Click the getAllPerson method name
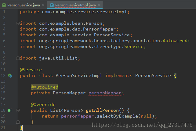 click(102, 110)
